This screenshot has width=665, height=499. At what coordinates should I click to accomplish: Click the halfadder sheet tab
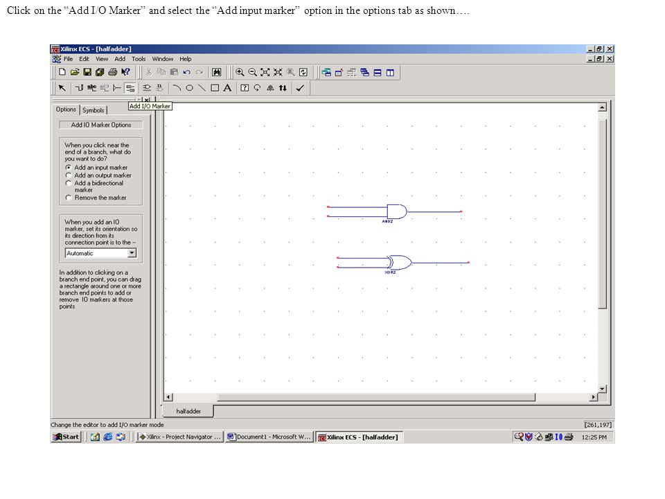coord(188,411)
